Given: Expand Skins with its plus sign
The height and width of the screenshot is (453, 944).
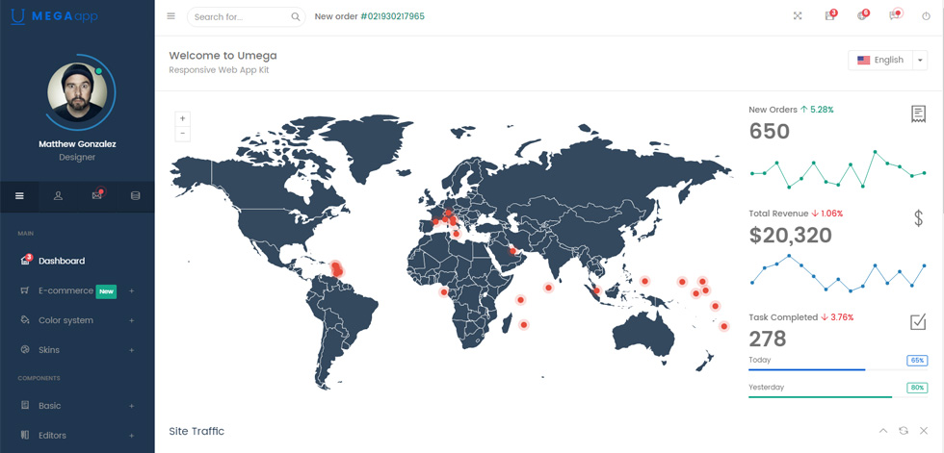Looking at the screenshot, I should tap(131, 350).
